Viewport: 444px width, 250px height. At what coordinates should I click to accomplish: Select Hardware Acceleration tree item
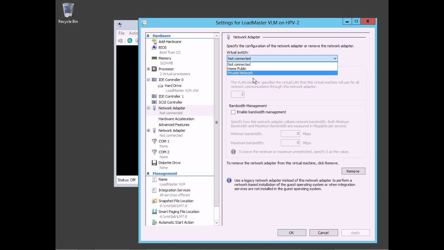coord(176,119)
